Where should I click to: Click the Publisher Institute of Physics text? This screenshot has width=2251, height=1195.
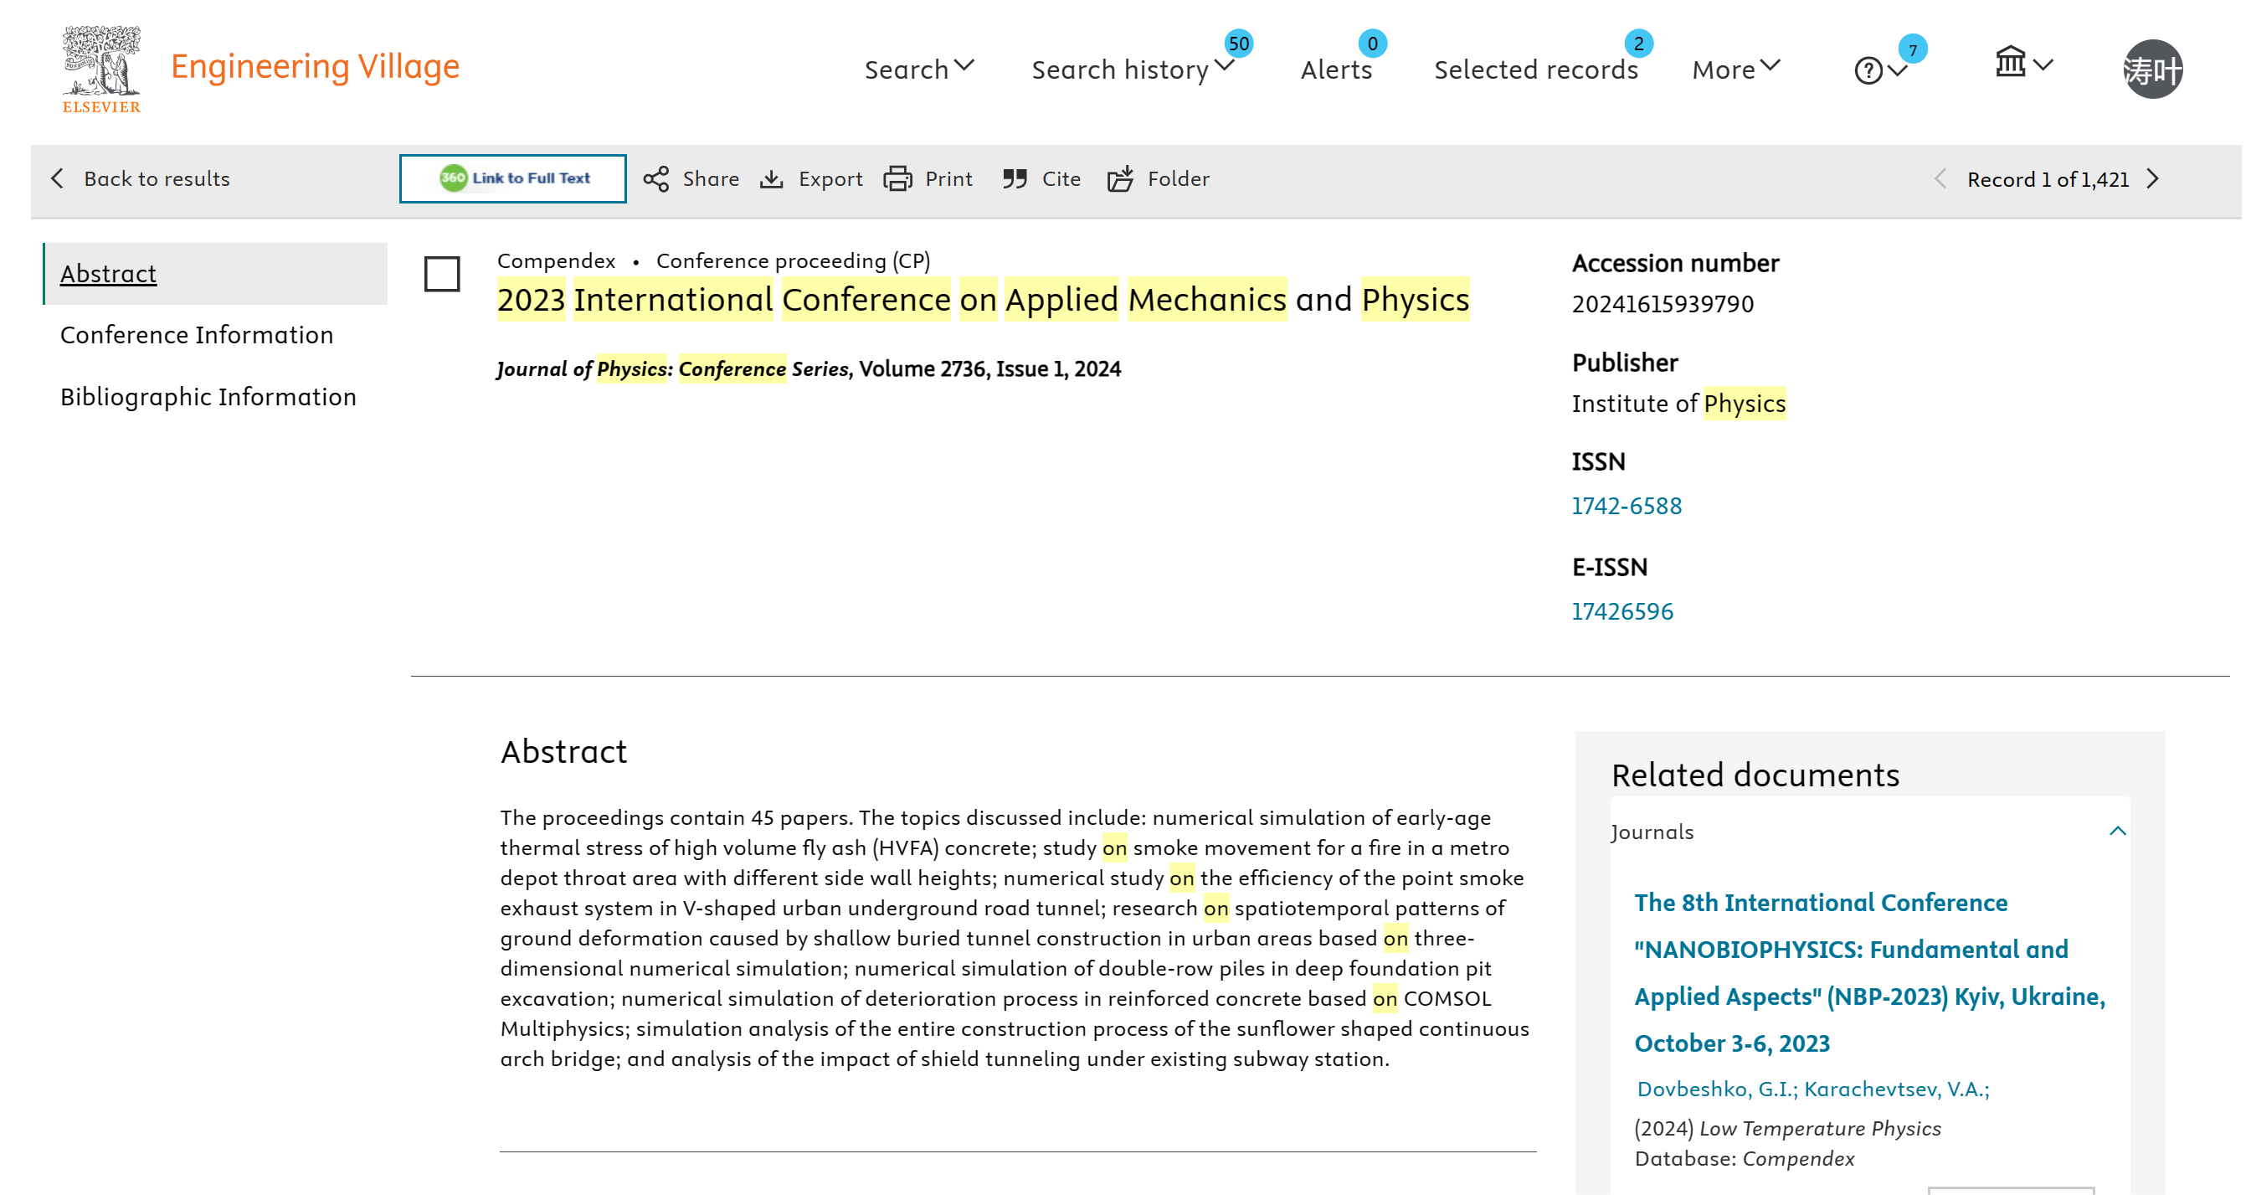point(1678,403)
